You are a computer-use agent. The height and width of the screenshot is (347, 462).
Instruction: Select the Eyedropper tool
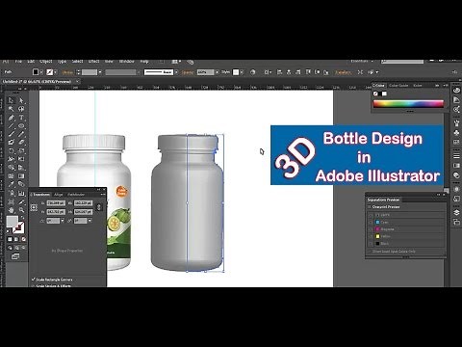(12, 184)
